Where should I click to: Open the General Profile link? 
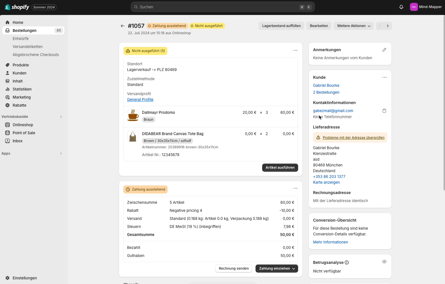[x=140, y=99]
